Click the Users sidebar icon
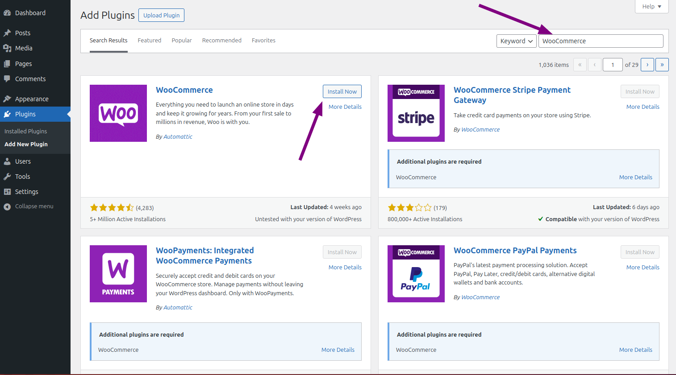This screenshot has width=676, height=375. pos(8,161)
